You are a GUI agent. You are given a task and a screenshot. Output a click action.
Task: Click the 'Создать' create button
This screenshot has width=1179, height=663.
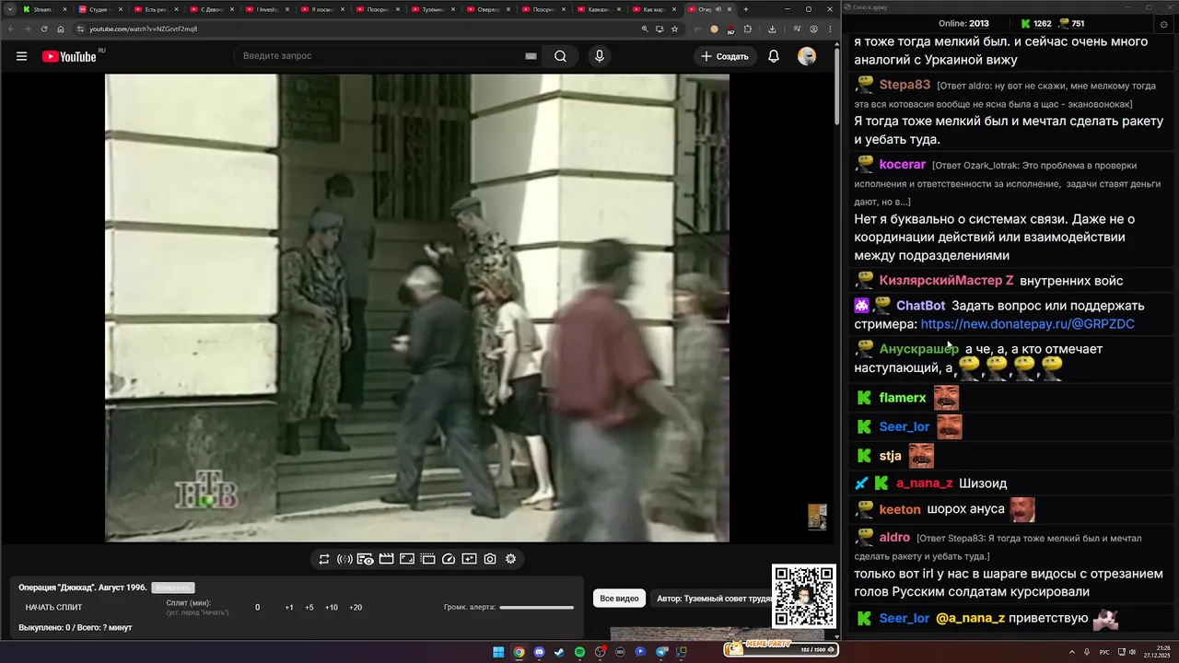(x=725, y=56)
